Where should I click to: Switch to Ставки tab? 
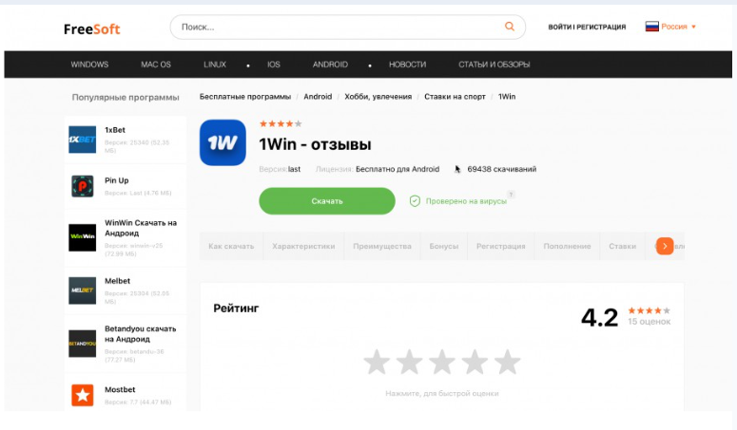click(622, 246)
